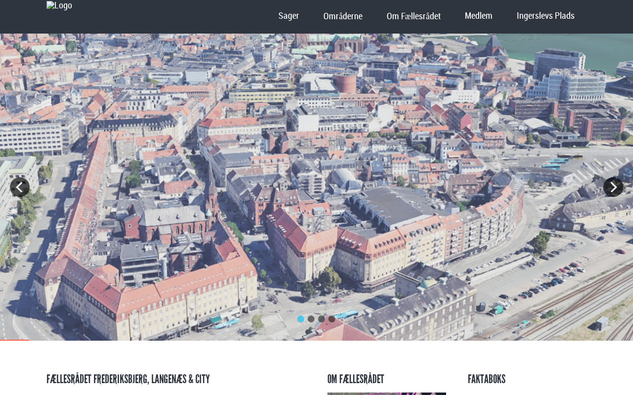This screenshot has height=395, width=633.
Task: Open the Medlem menu item
Action: (x=478, y=16)
